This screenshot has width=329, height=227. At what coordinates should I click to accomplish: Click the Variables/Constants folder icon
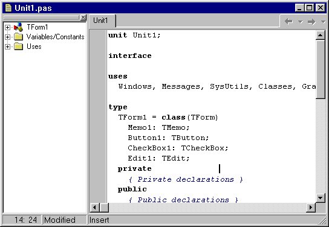(x=19, y=37)
